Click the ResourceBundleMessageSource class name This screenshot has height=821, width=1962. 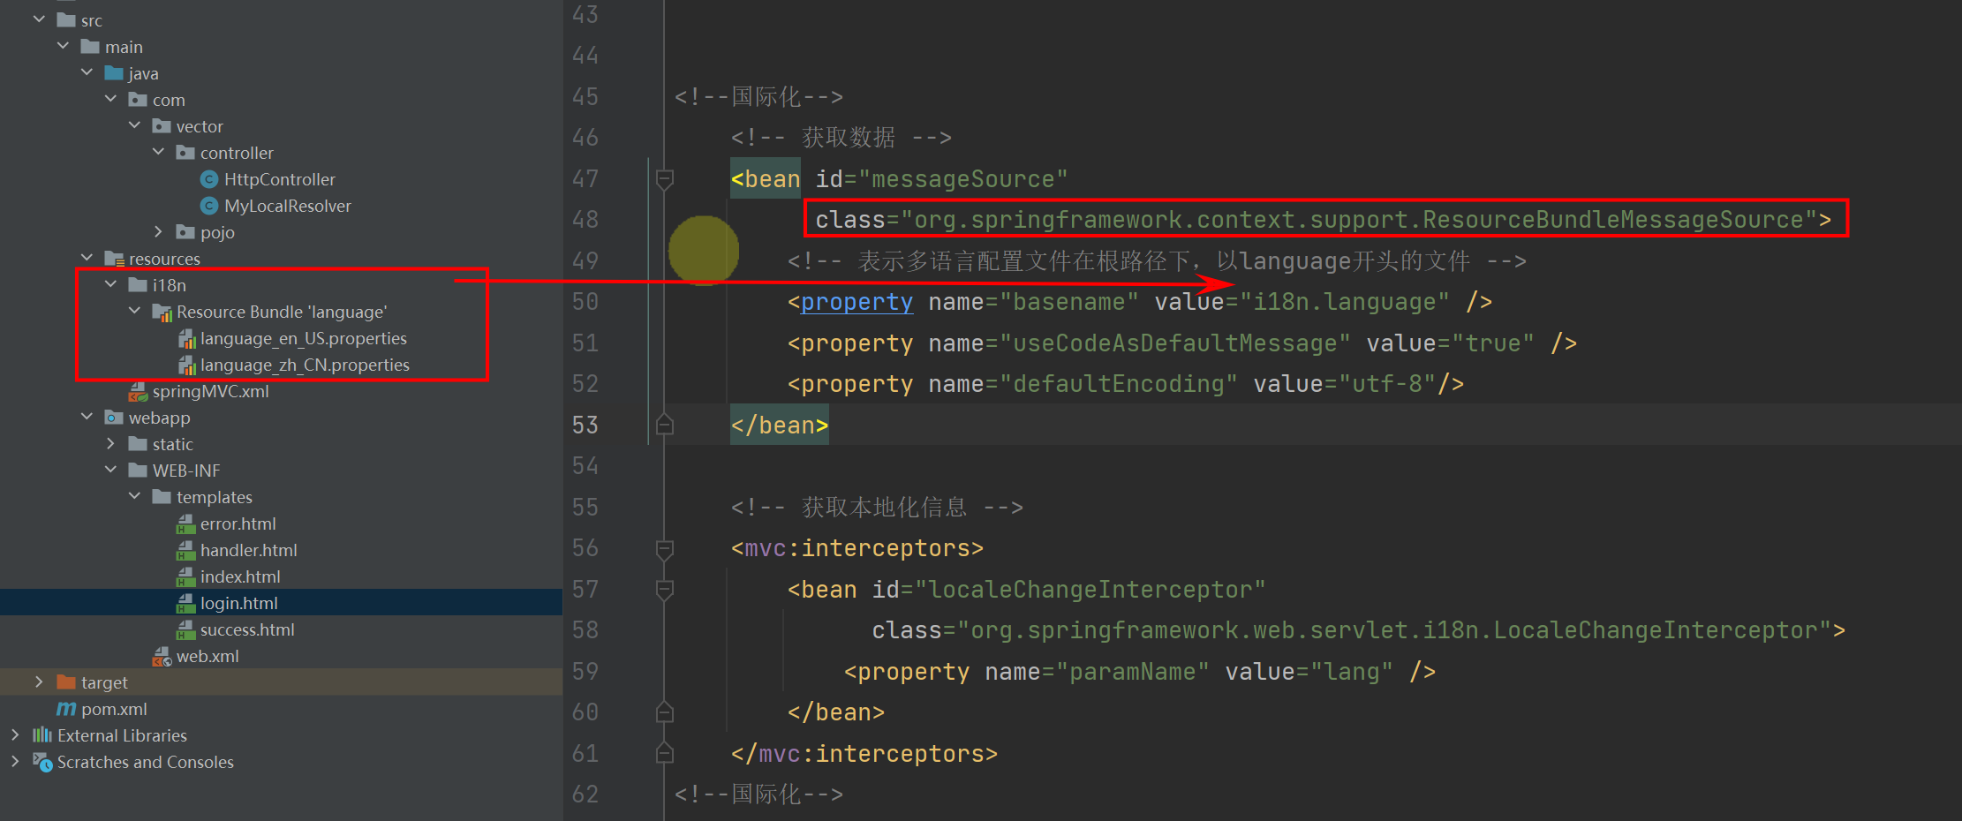point(1612,220)
